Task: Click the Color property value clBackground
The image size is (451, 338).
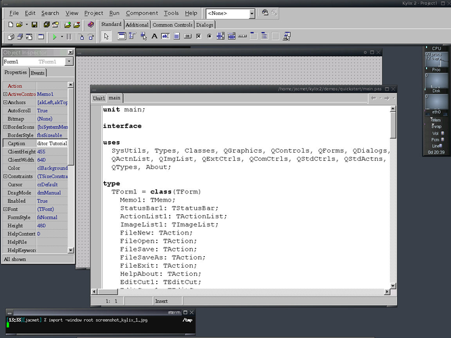Action: click(52, 168)
